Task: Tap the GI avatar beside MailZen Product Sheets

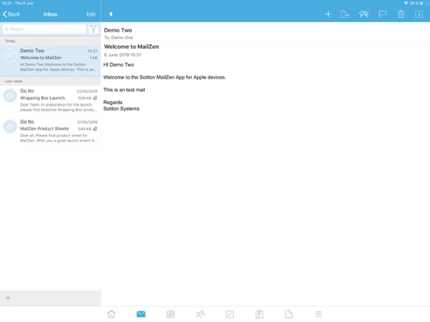Action: (10, 126)
